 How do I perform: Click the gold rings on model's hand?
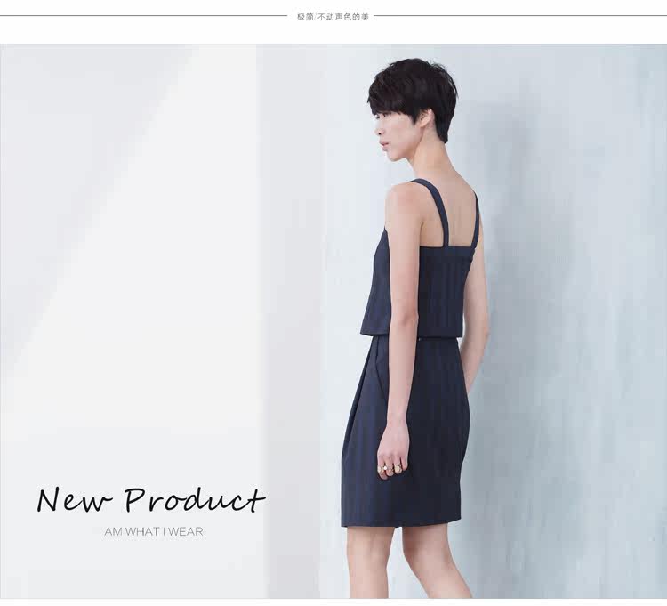(390, 469)
